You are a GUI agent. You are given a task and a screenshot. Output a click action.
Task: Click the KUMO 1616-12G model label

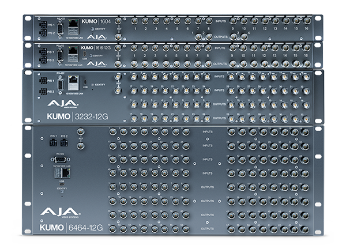coord(96,48)
